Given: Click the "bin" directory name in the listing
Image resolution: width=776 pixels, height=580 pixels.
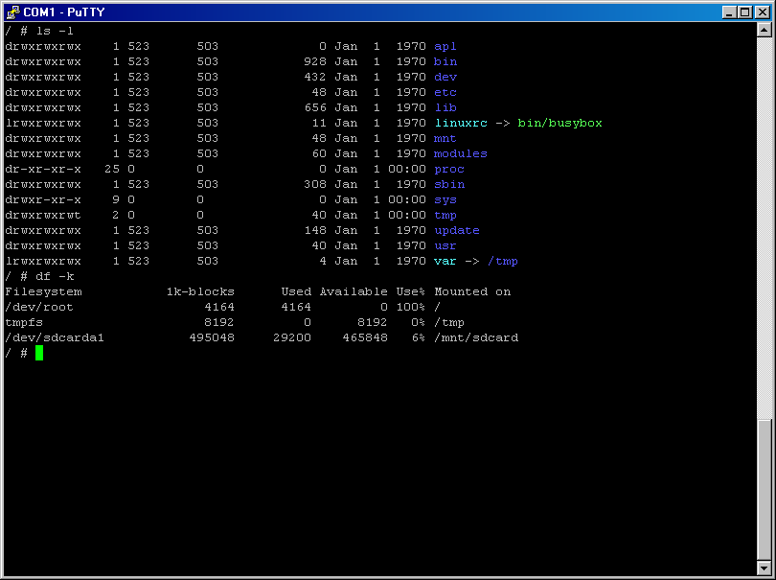Looking at the screenshot, I should tap(445, 61).
